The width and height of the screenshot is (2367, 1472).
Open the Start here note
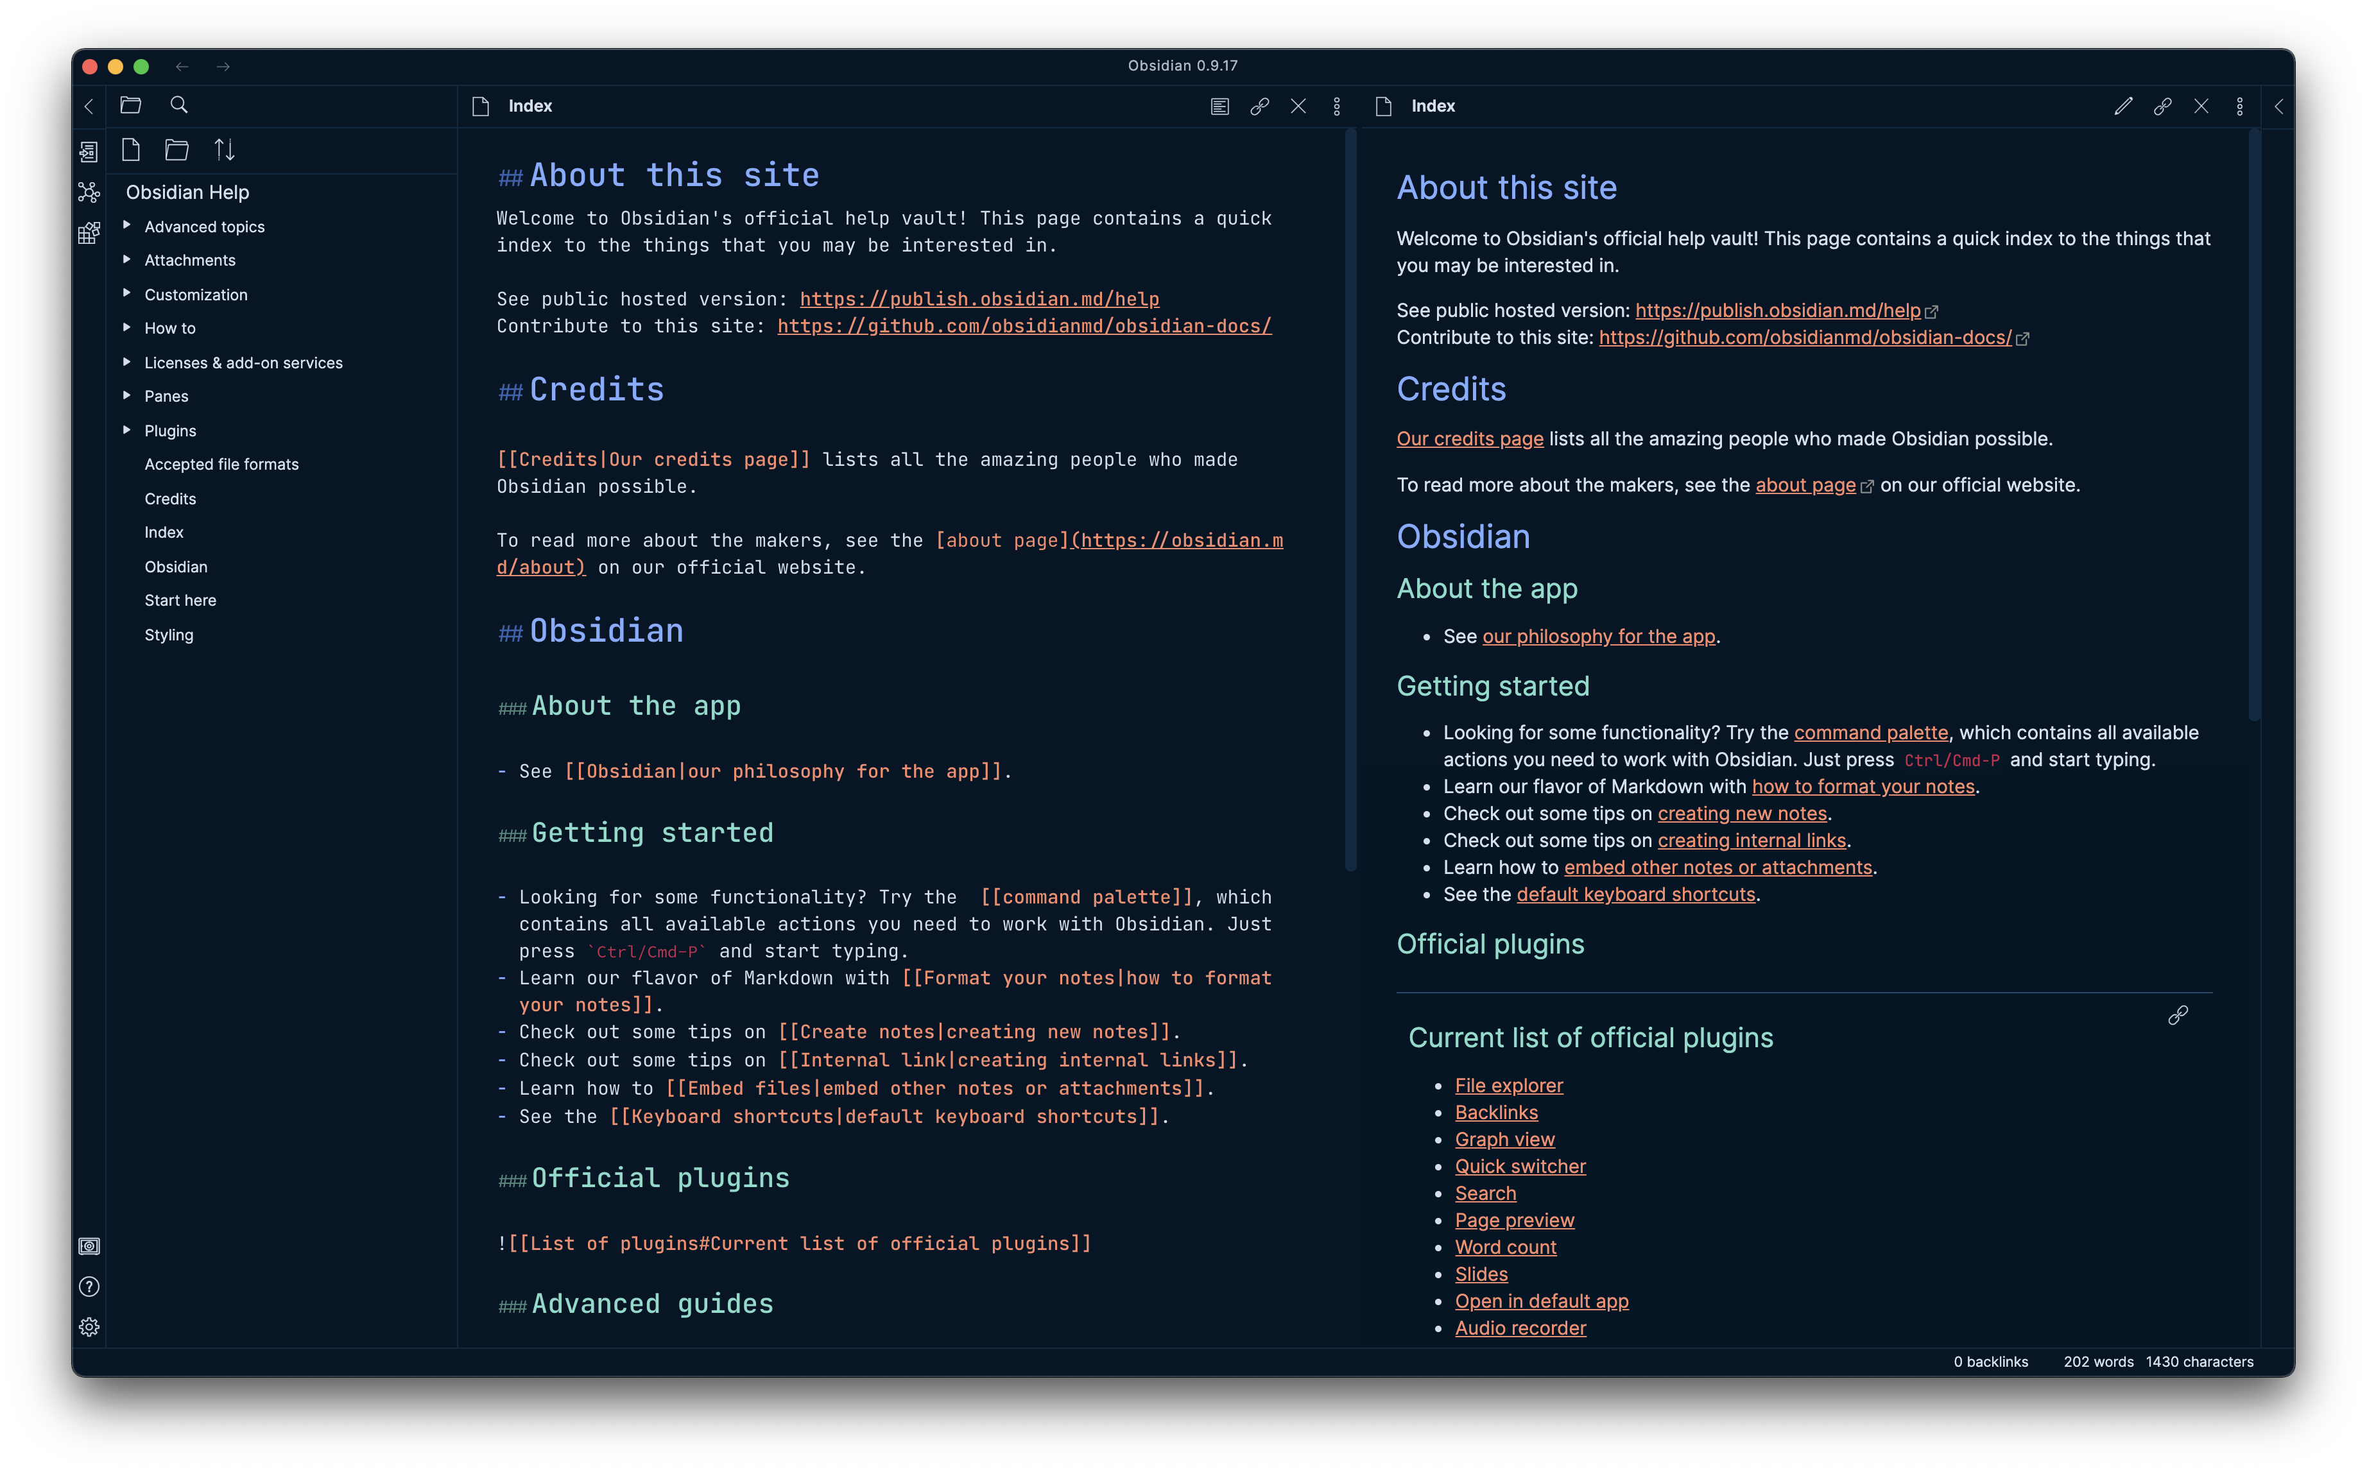[180, 601]
